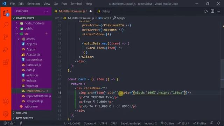
Task: Open the Edit menu
Action: coord(21,4)
